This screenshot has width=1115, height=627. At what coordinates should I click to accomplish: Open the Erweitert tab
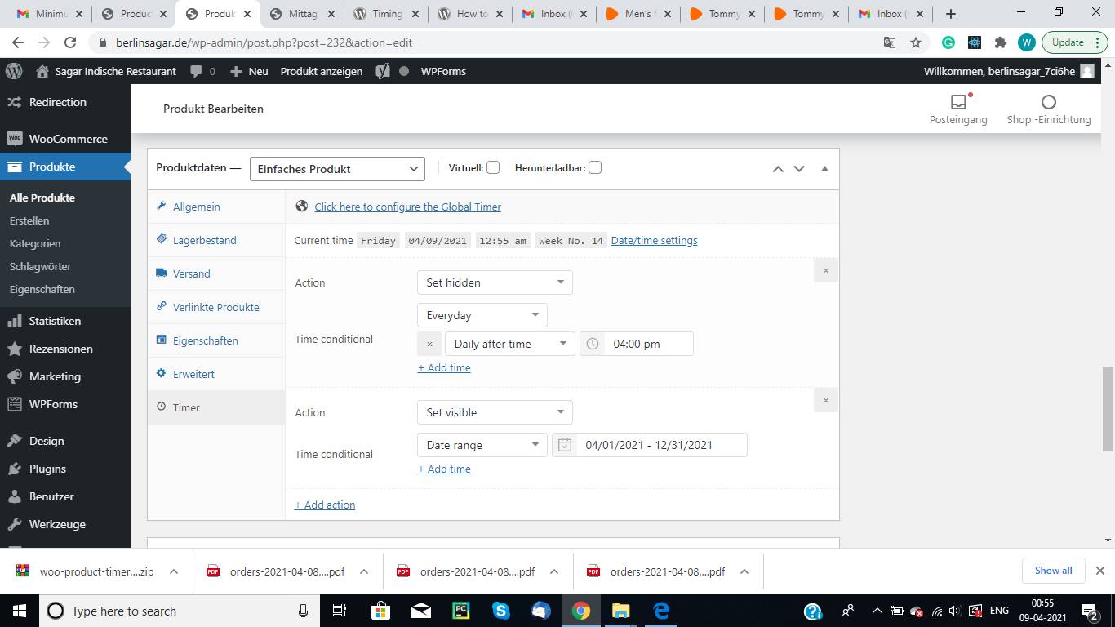216,374
